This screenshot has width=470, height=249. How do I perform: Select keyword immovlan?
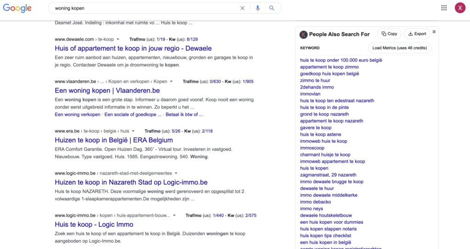310,94
